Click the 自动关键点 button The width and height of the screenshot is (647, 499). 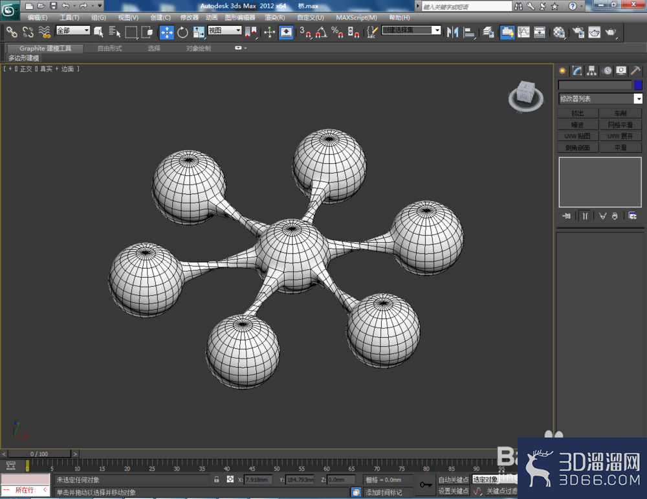click(x=454, y=480)
